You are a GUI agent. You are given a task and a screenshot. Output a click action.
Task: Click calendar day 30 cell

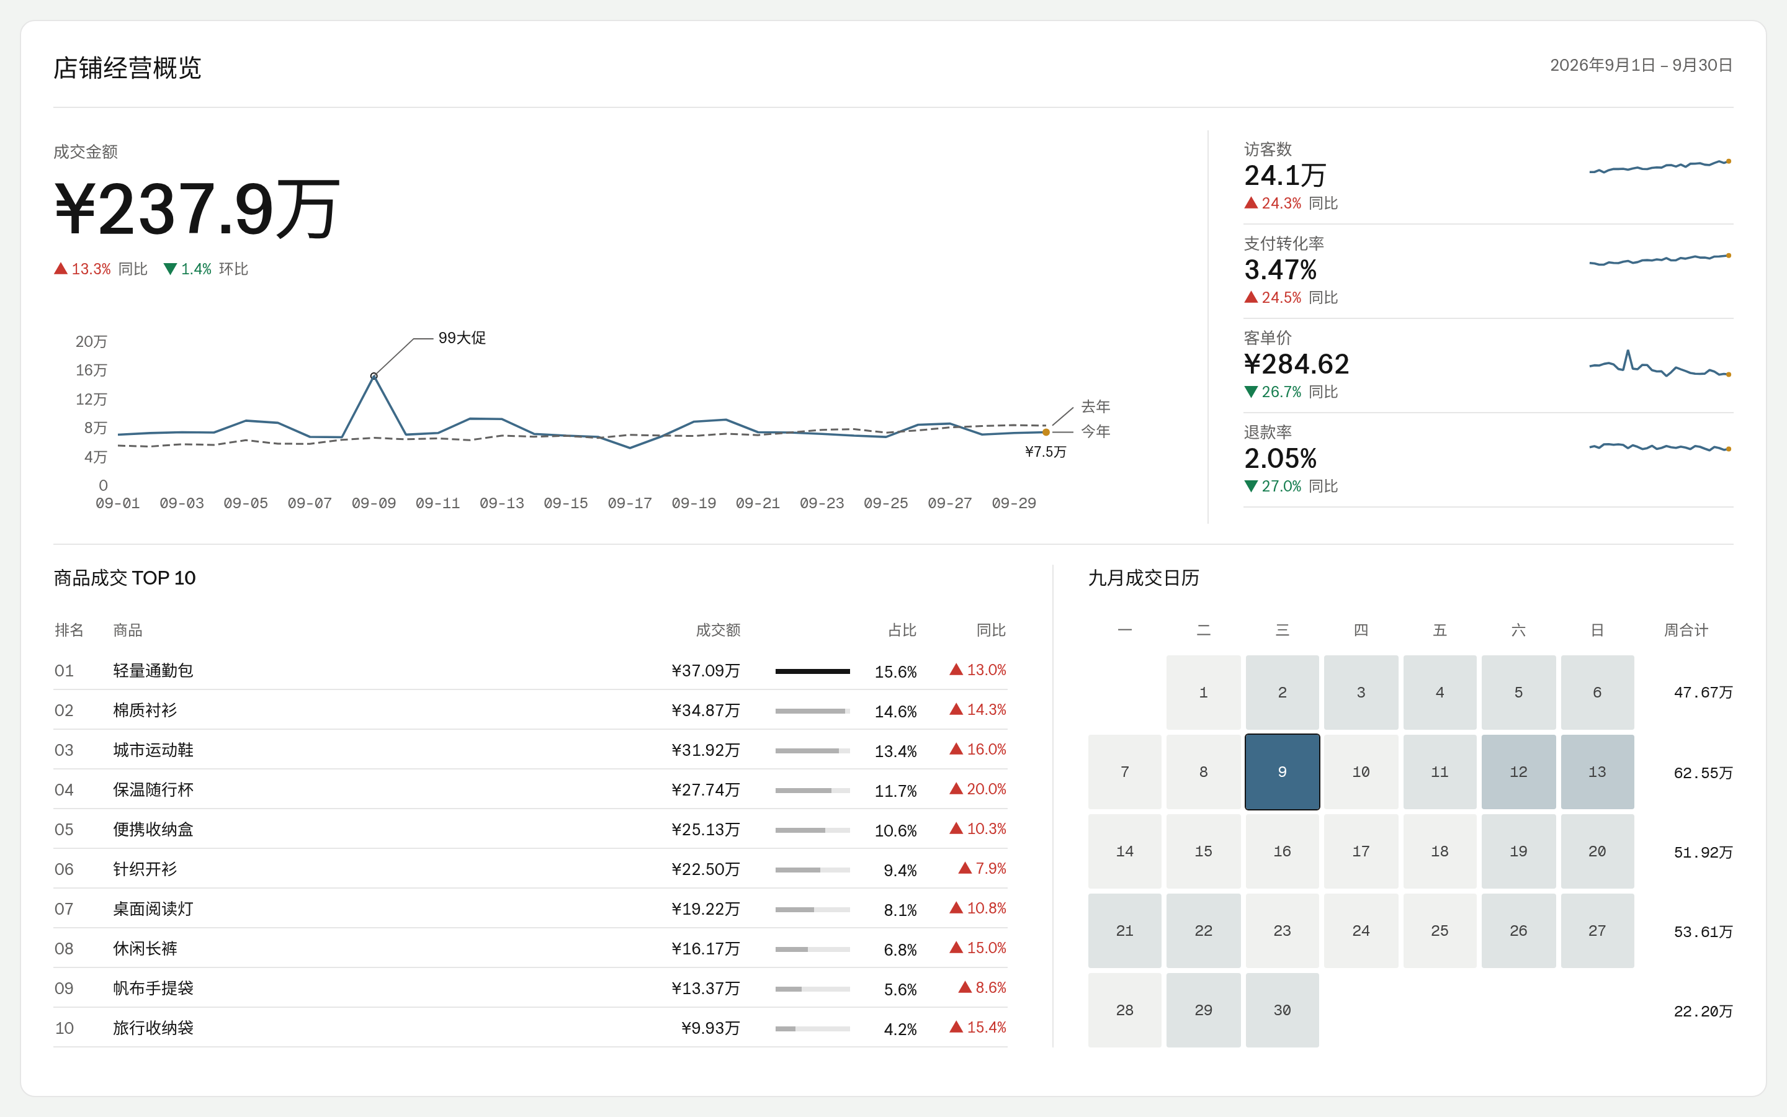click(1282, 1010)
